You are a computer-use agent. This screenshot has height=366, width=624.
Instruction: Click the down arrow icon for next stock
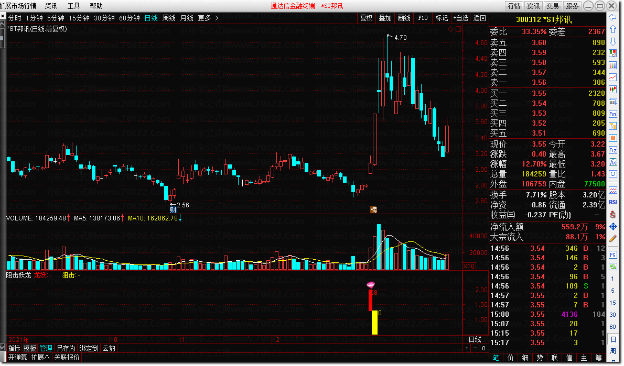click(613, 41)
